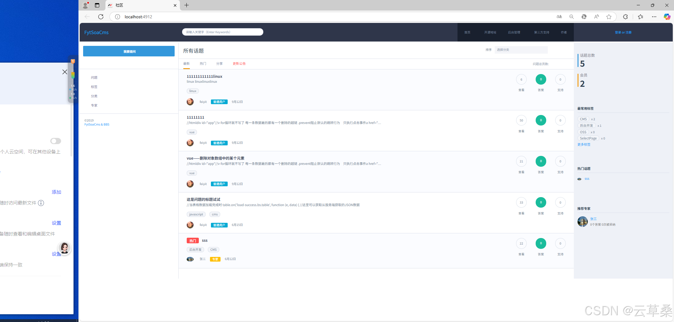Click feiyit's avatar on the linux topic

[190, 102]
